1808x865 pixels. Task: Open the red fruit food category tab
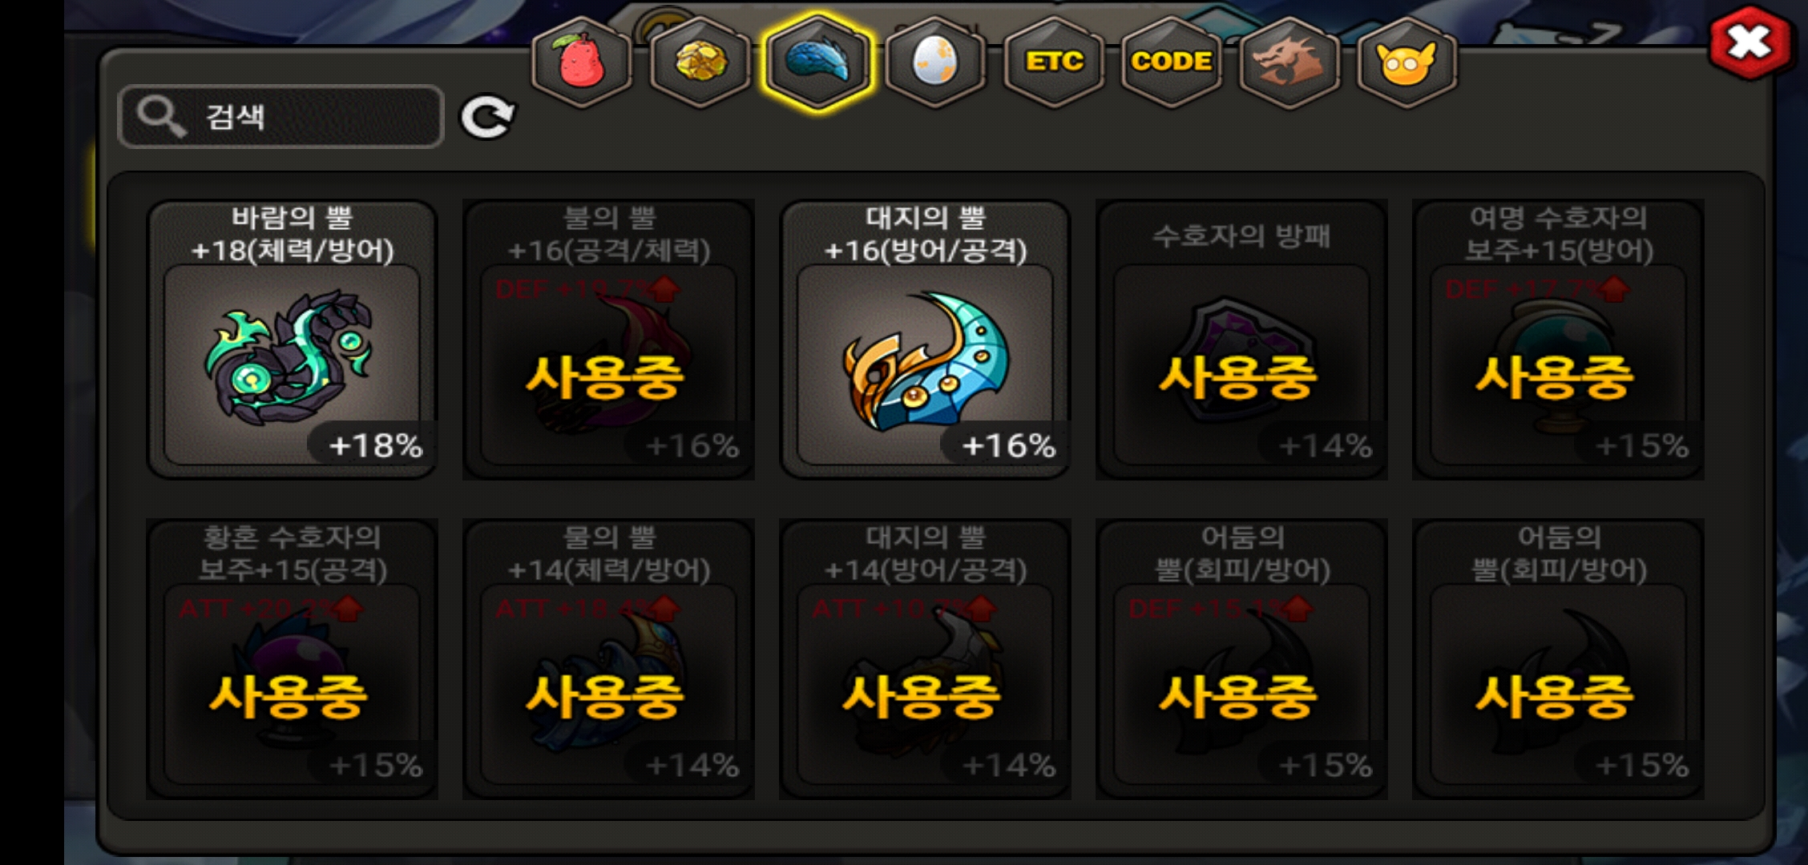[x=581, y=62]
